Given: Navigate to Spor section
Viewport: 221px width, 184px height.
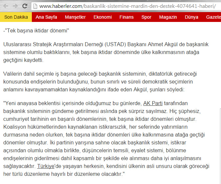Looking at the screenshot, I should click(x=146, y=17).
